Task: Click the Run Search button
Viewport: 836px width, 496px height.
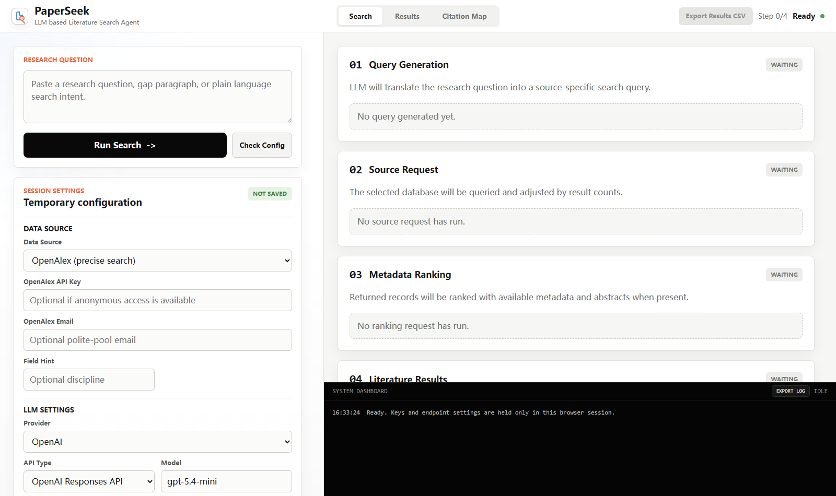Action: [x=125, y=145]
